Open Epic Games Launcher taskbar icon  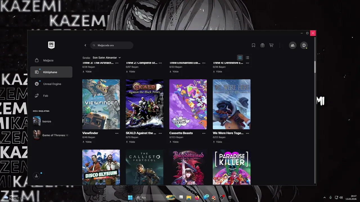pos(230,198)
